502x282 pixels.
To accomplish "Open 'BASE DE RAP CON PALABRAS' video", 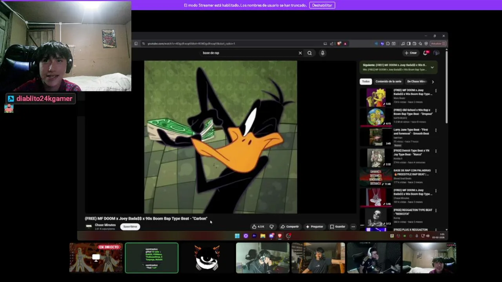I will pyautogui.click(x=412, y=172).
